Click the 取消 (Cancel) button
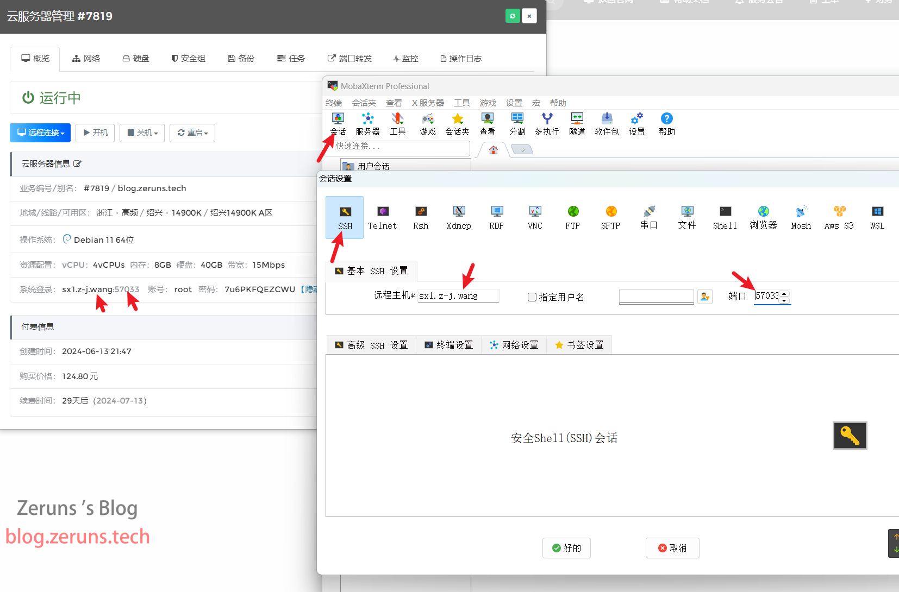899x592 pixels. coord(672,548)
